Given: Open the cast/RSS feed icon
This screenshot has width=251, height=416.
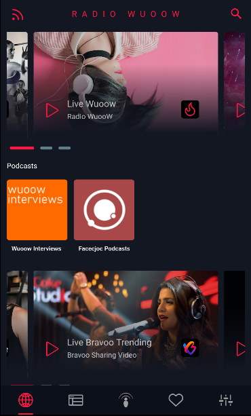Looking at the screenshot, I should (x=18, y=14).
